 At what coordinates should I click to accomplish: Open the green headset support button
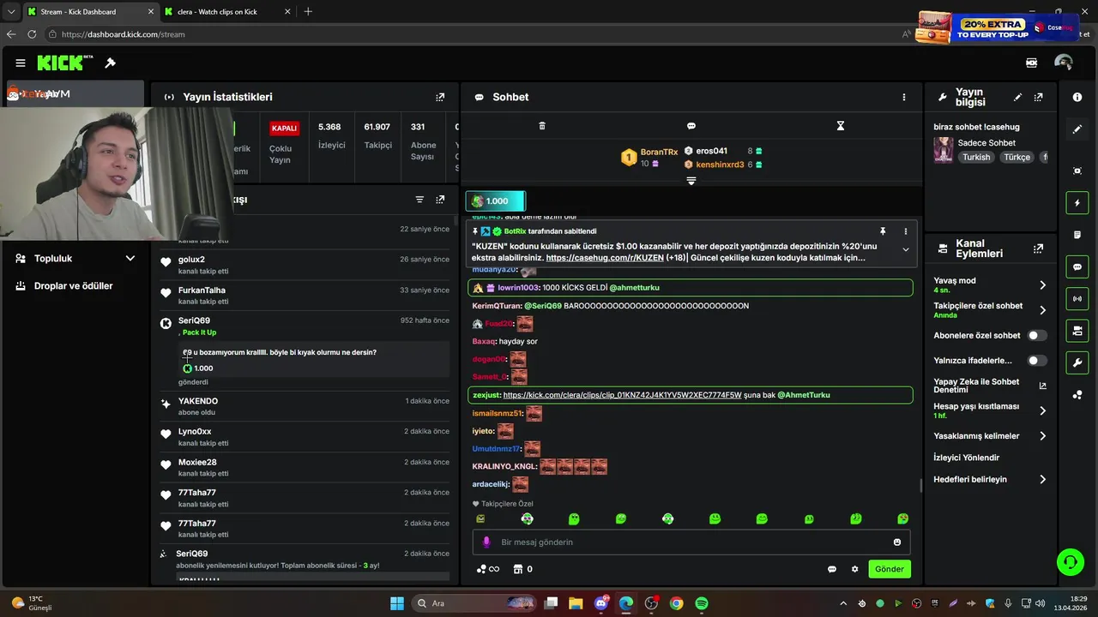tap(1071, 562)
